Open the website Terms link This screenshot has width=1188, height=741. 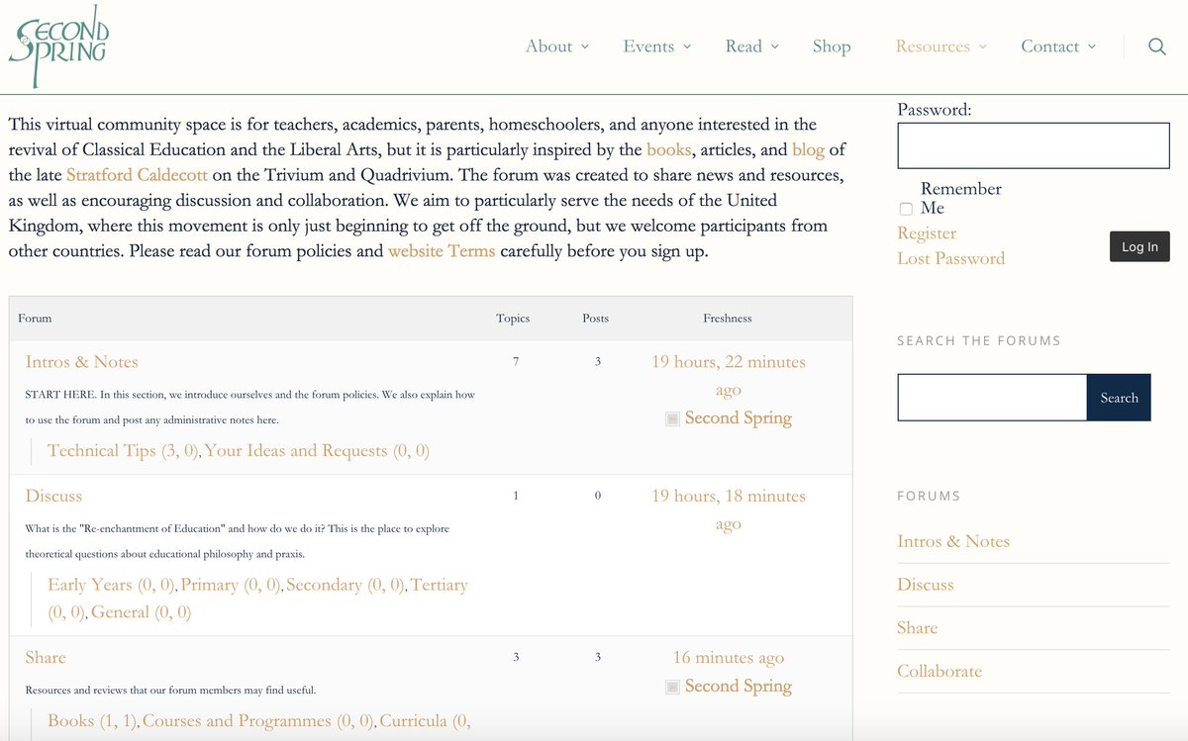pos(442,251)
